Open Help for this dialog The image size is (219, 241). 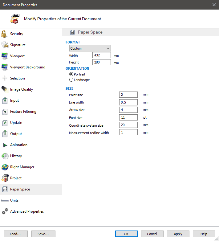point(204,234)
